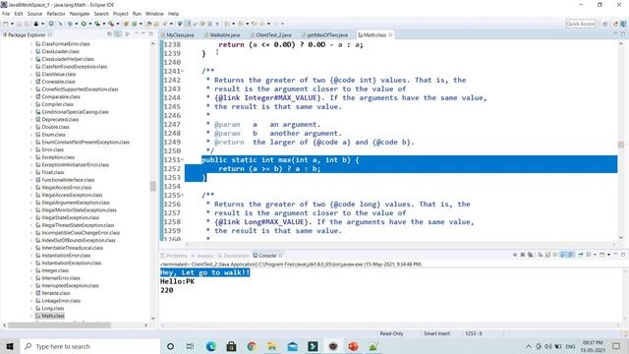Open the dropdown arrow next to Run button
629x354 pixels.
pos(90,24)
